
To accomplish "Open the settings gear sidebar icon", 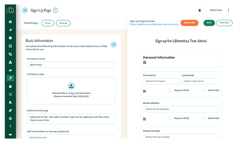I will click(10, 118).
